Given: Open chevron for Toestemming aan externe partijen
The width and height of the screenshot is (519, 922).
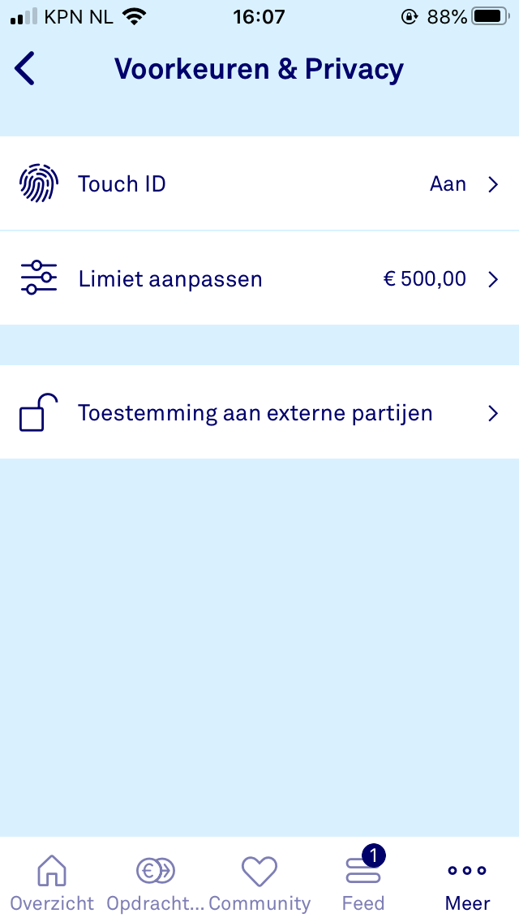Looking at the screenshot, I should click(493, 413).
